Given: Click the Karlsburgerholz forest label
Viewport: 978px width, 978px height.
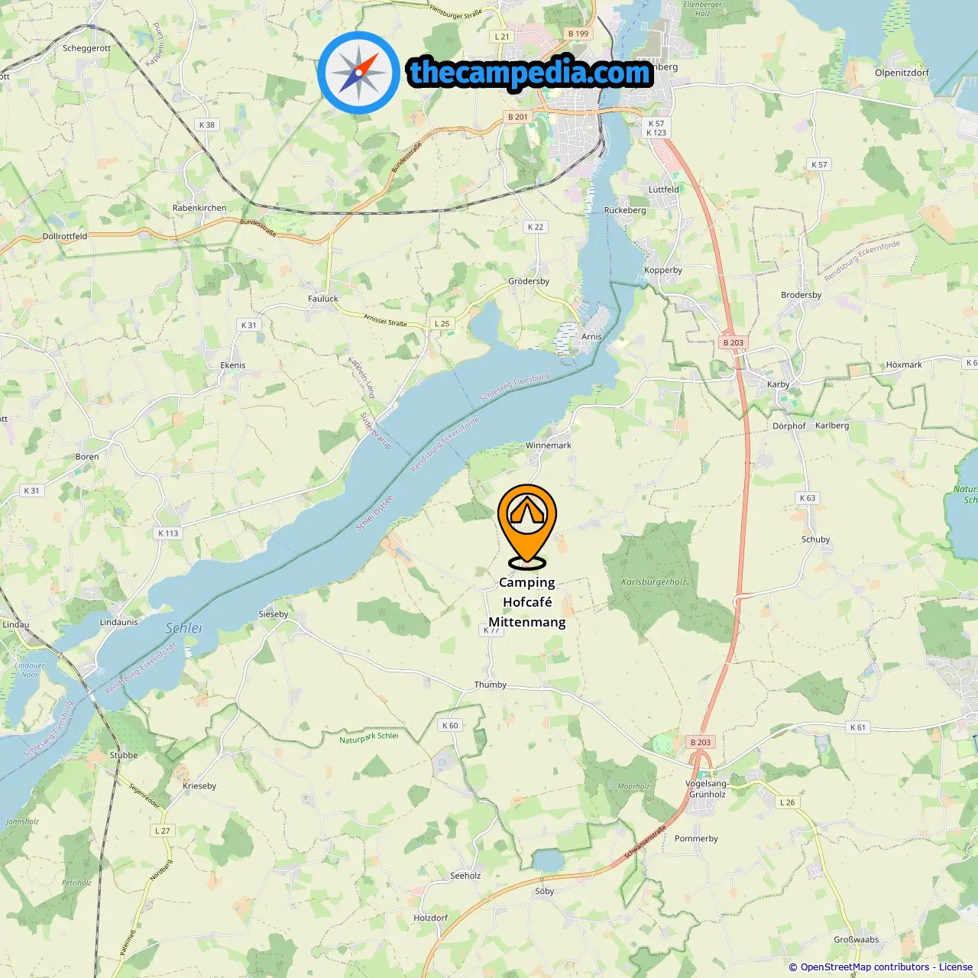Looking at the screenshot, I should pos(654,581).
